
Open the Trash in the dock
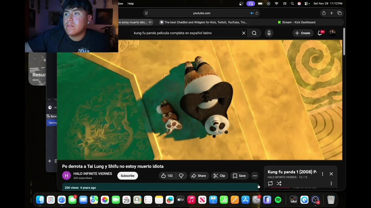(331, 200)
